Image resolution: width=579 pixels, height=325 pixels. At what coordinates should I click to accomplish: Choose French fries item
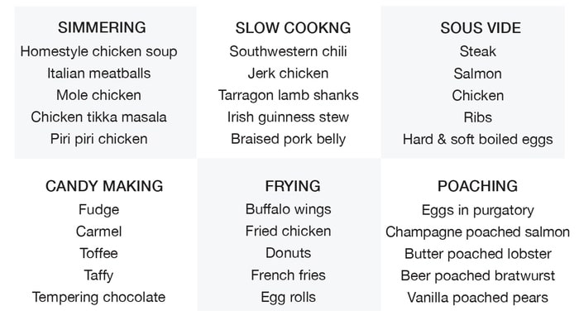click(x=288, y=275)
